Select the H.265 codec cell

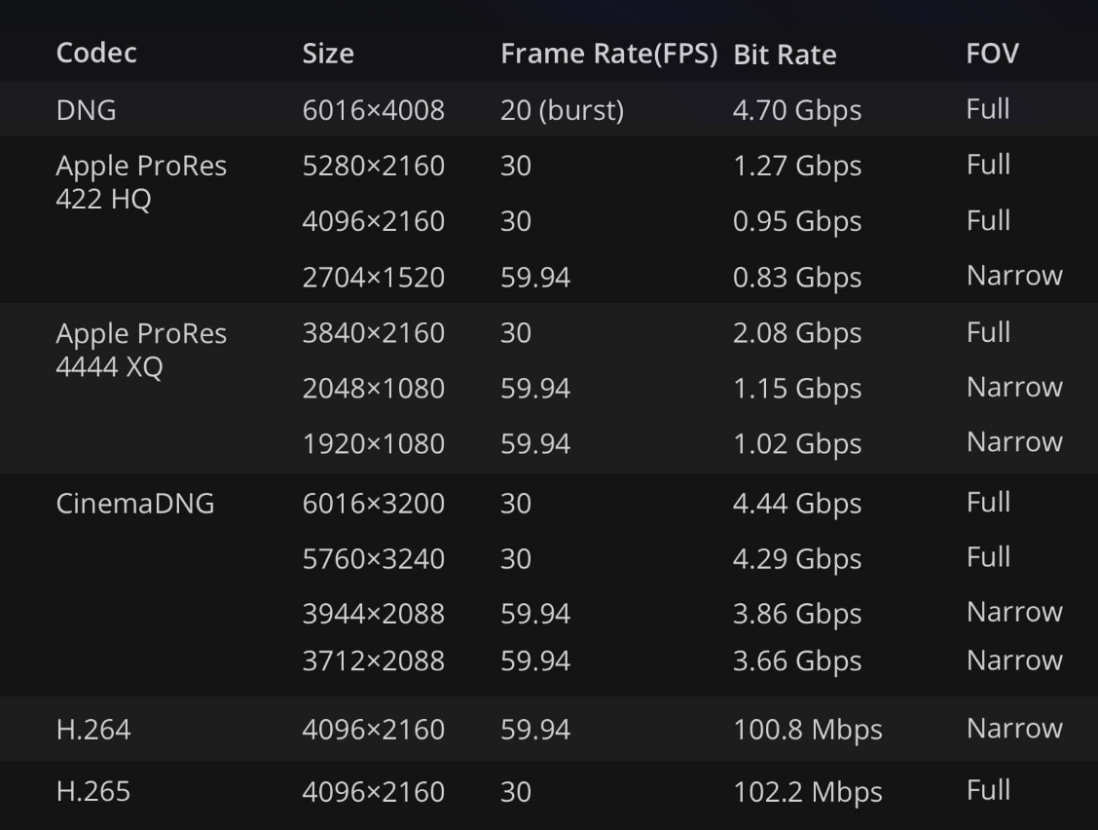click(x=93, y=791)
